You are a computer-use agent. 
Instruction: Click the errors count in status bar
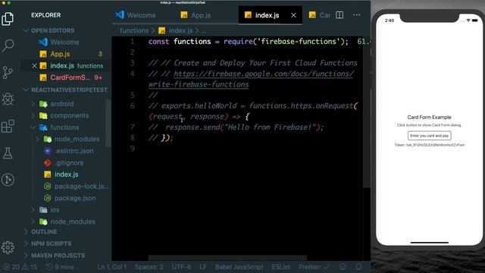coord(11,267)
